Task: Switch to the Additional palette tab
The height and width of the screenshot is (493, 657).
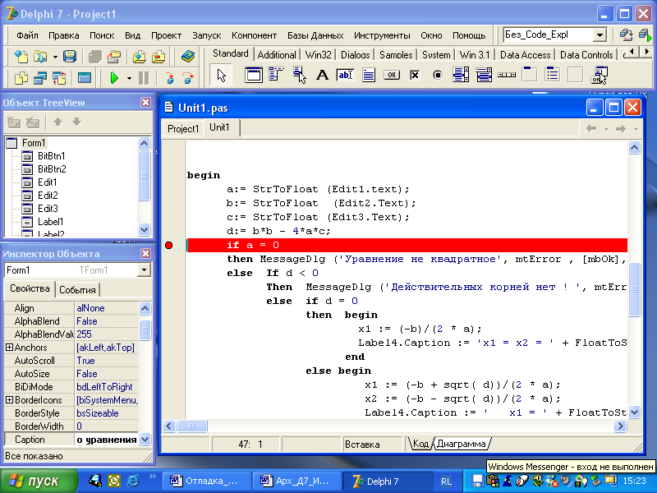Action: 277,55
